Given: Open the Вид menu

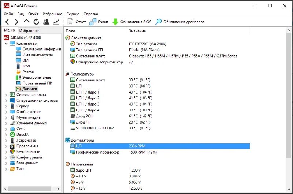Looking at the screenshot, I should 21,14.
